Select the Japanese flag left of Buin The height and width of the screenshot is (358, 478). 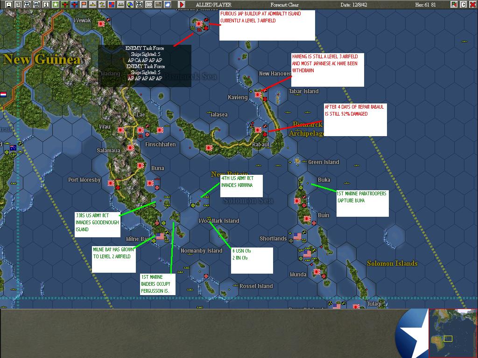point(307,218)
